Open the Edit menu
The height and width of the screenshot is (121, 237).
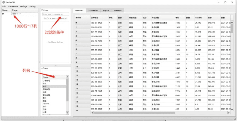coord(4,6)
